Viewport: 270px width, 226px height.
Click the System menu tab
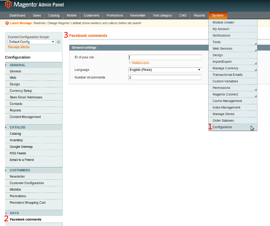(x=218, y=15)
